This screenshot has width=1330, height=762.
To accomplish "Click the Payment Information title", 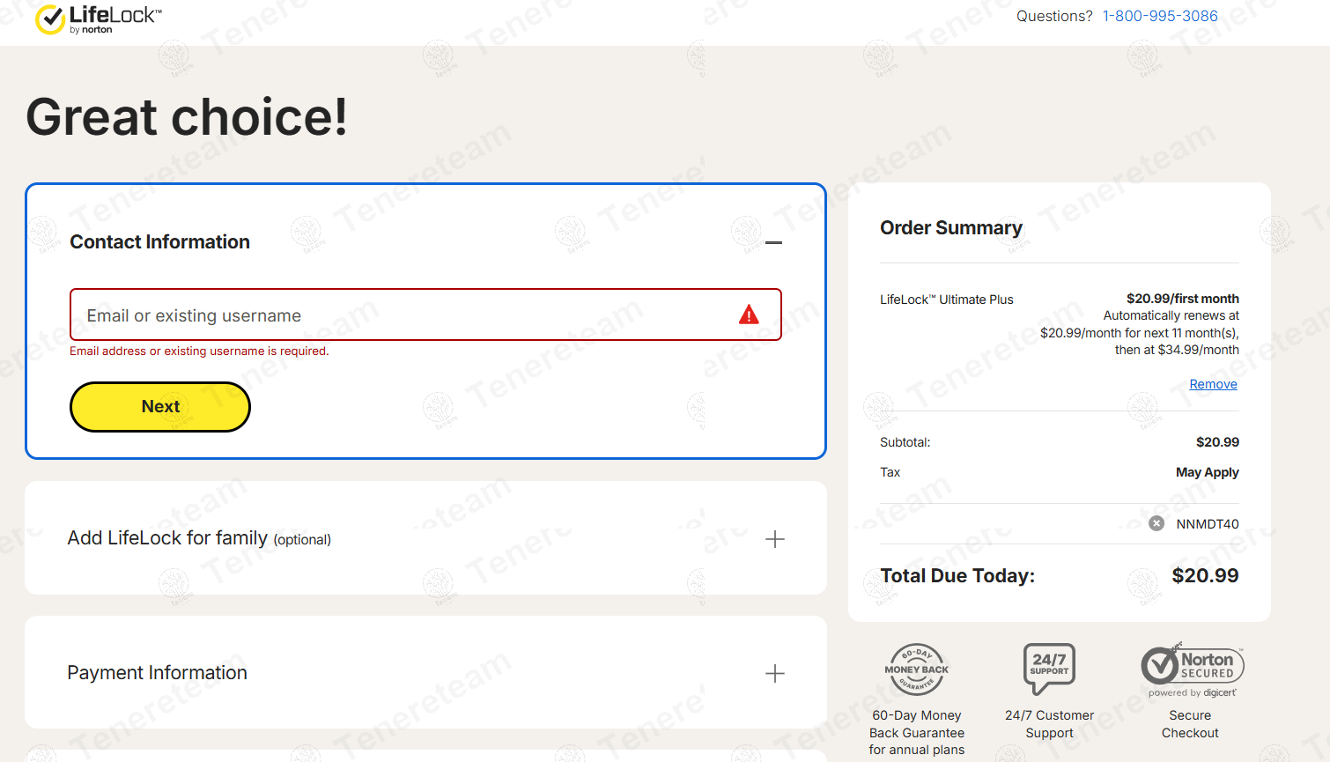I will click(157, 673).
